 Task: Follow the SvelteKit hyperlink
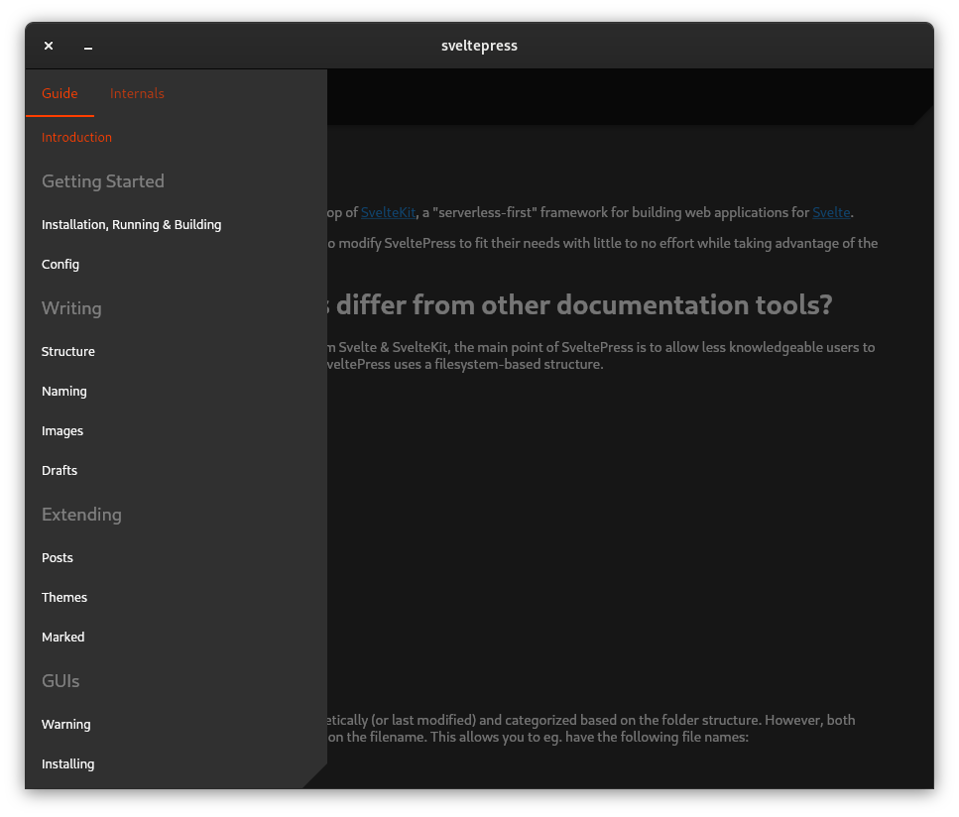pos(389,213)
